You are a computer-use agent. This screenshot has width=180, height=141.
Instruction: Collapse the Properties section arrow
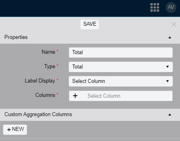tap(170, 37)
